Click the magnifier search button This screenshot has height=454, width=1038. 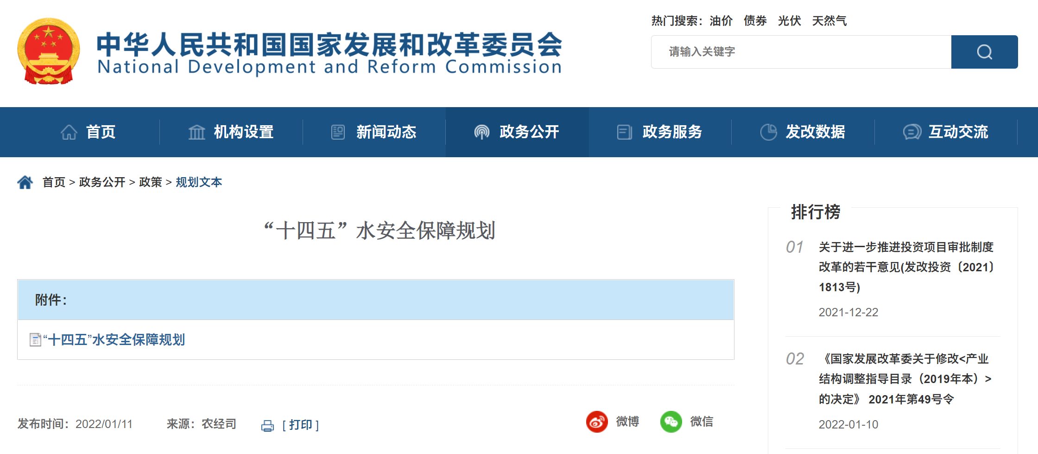[x=984, y=52]
